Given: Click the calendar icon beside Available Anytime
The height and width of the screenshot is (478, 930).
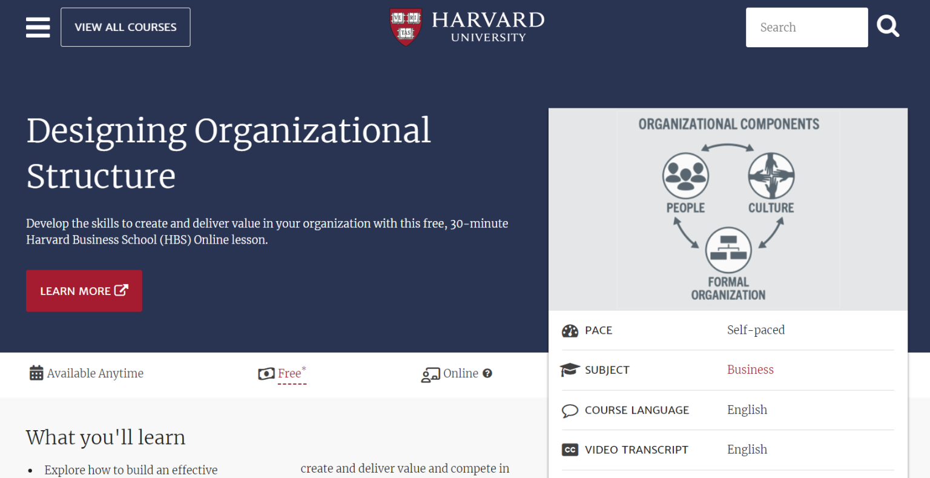Looking at the screenshot, I should (x=36, y=373).
